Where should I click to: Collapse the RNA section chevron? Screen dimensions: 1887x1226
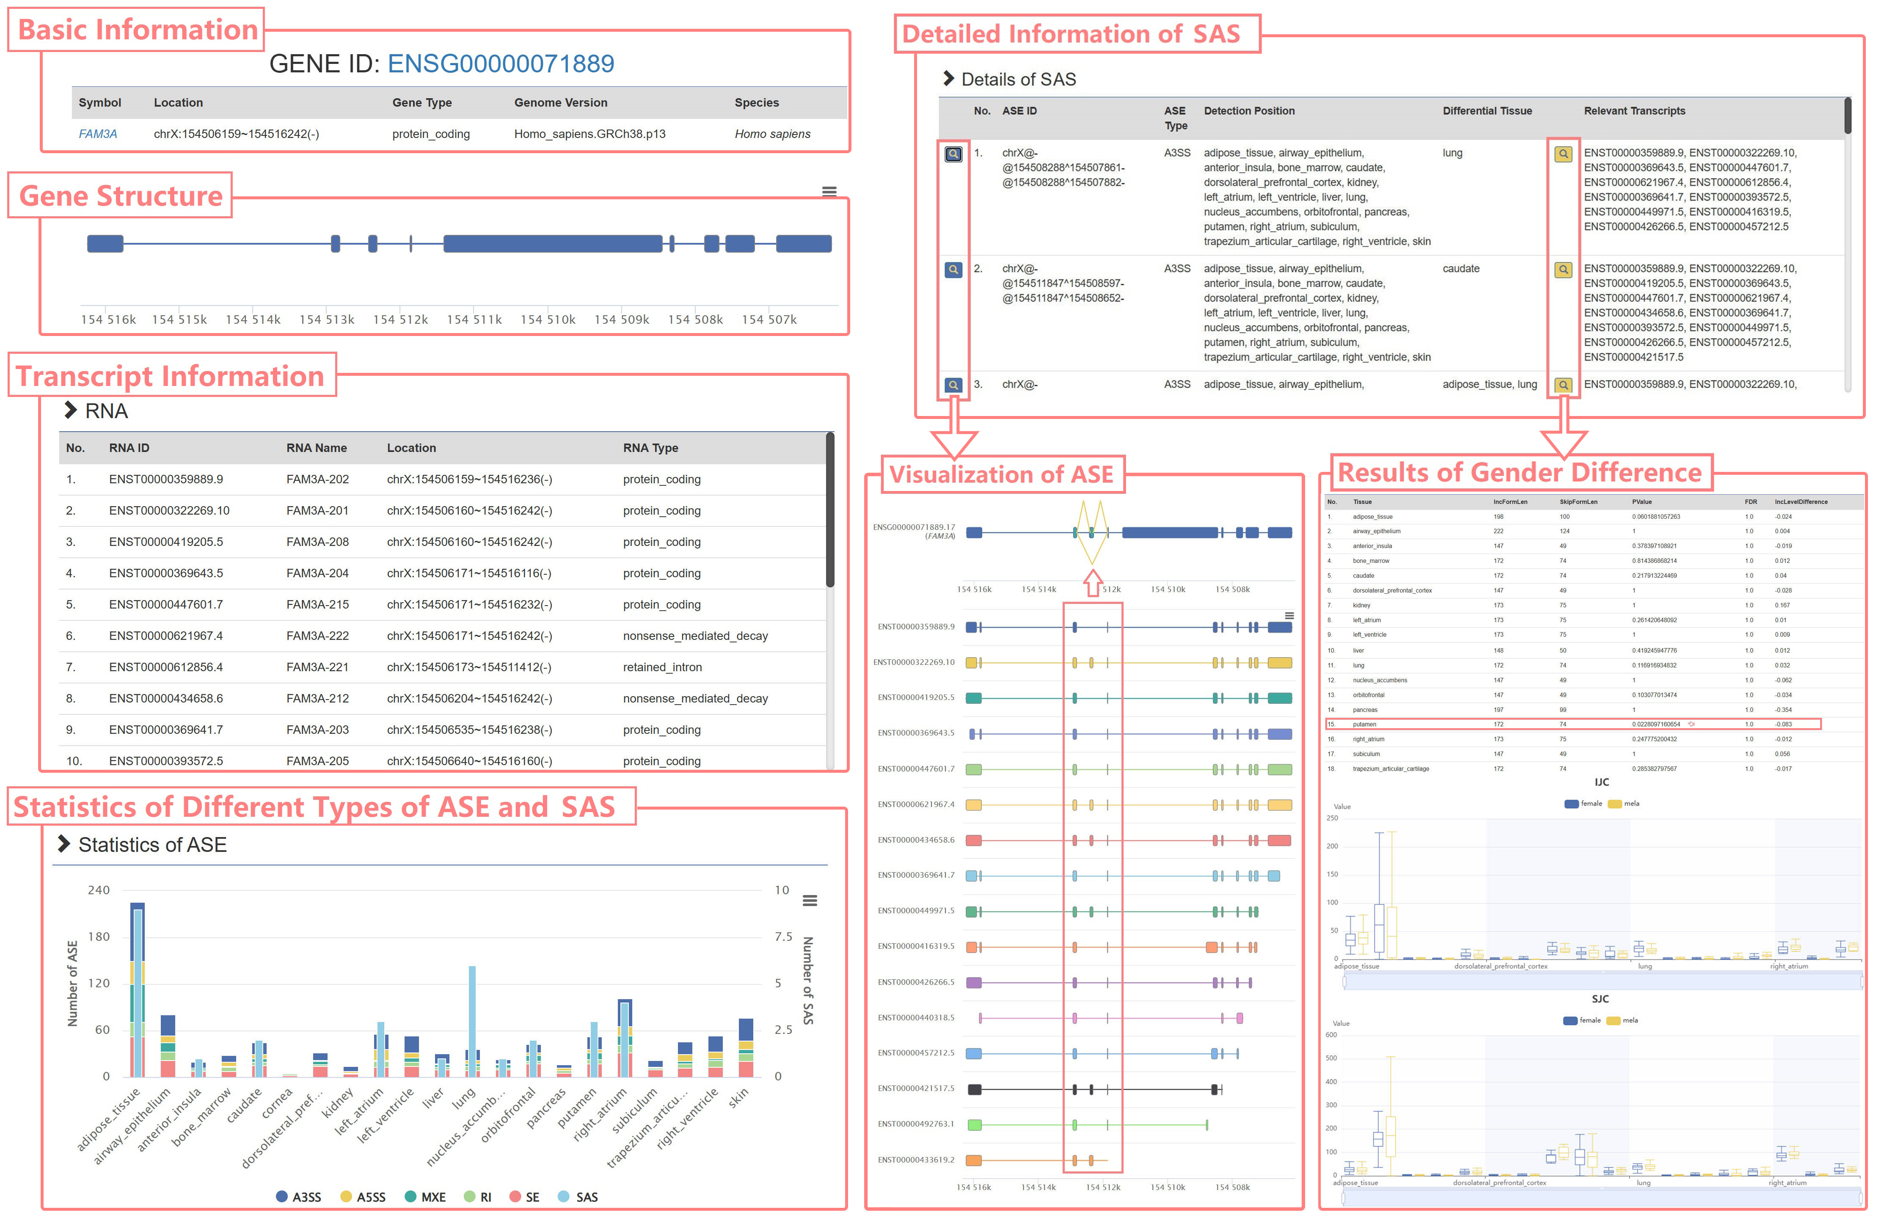click(x=71, y=410)
